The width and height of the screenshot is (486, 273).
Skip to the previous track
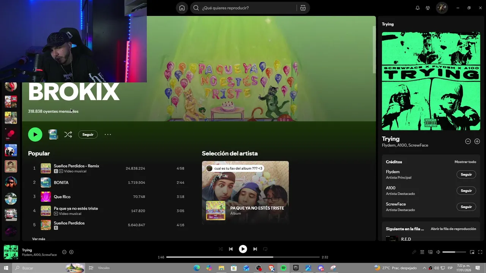point(231,249)
